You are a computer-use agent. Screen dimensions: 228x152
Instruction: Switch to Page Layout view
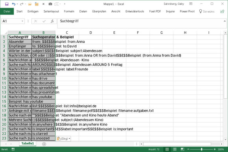[x=175, y=149]
